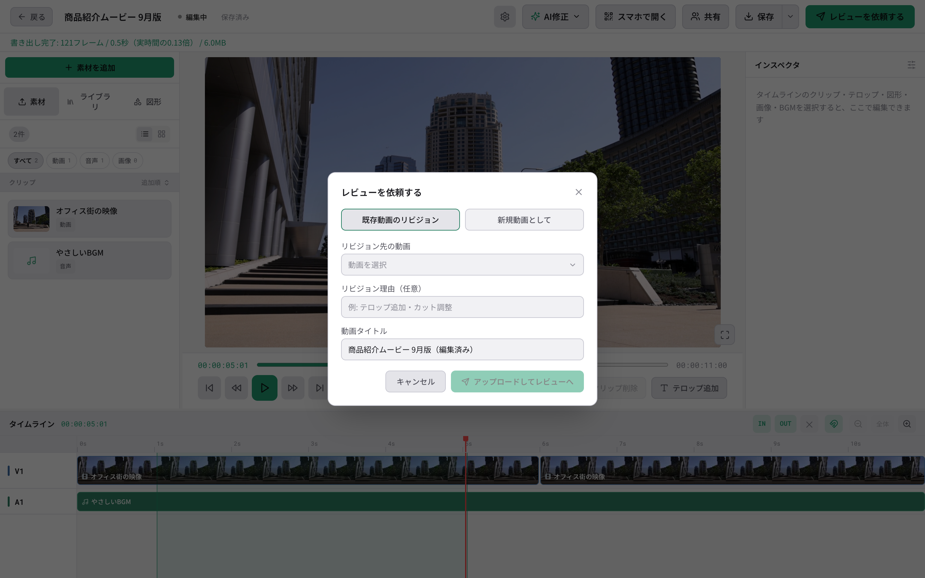Image resolution: width=925 pixels, height=578 pixels.
Task: Set the IN point marker
Action: (762, 424)
